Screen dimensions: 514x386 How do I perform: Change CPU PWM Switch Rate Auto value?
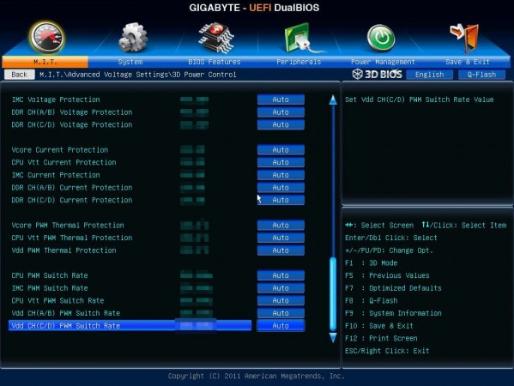pos(281,275)
